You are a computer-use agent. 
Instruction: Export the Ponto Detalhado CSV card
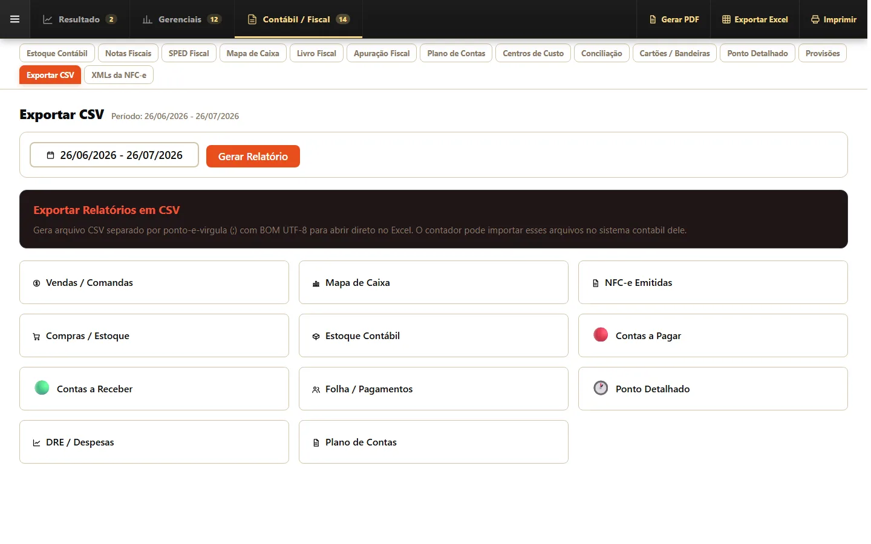713,389
